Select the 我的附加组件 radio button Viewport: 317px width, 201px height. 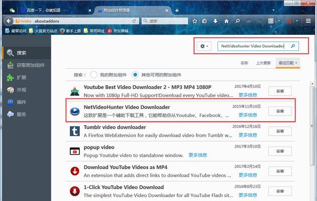point(93,74)
